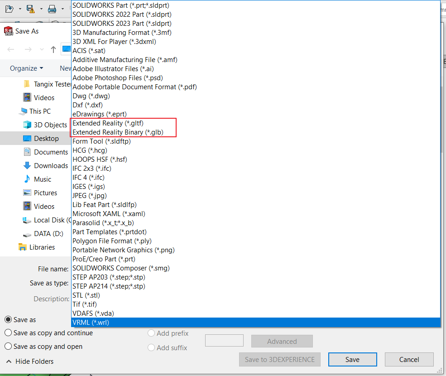Select Save as copy and open
446x376 pixels.
43,347
